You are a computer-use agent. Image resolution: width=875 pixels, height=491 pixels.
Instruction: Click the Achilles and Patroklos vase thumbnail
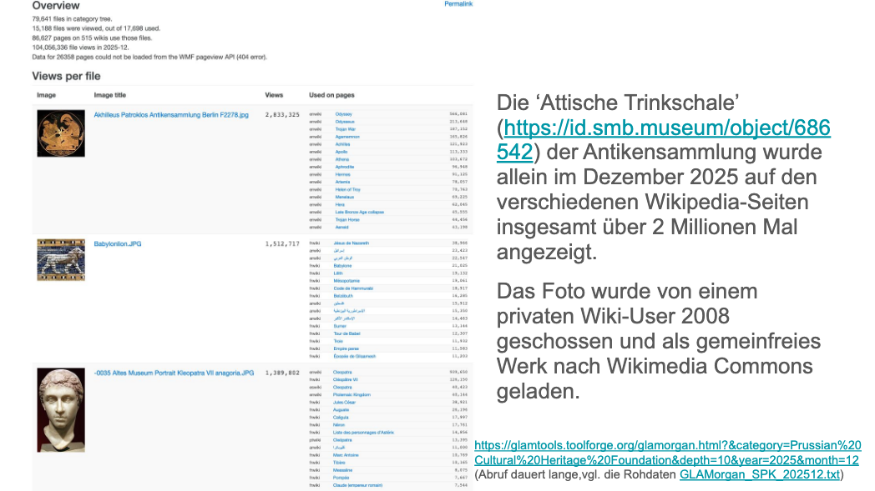pyautogui.click(x=61, y=133)
